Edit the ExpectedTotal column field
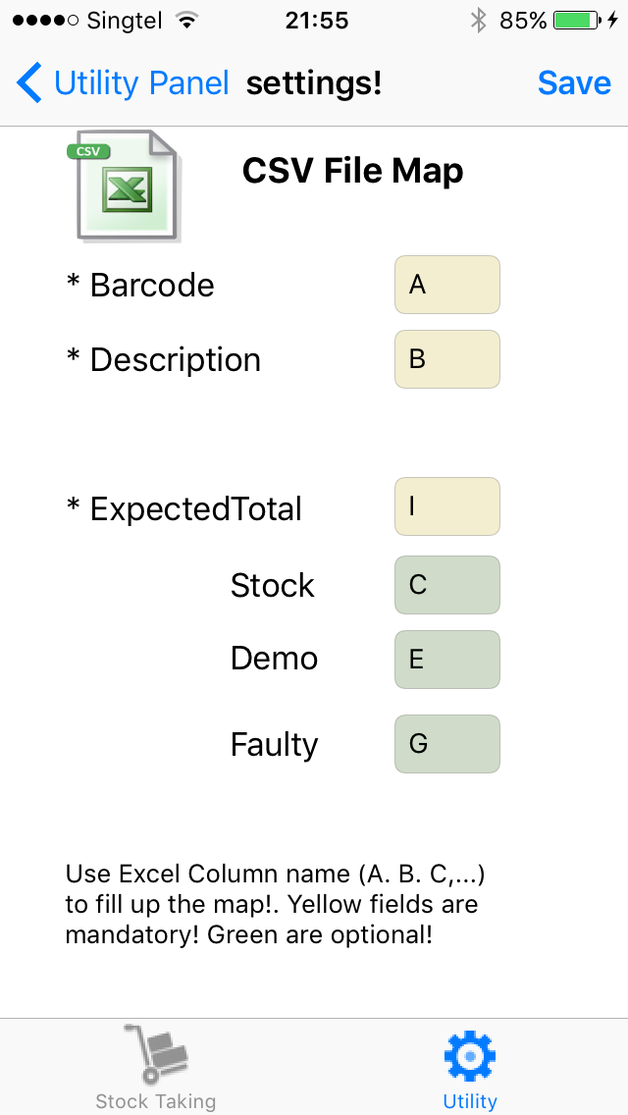The height and width of the screenshot is (1115, 628). click(447, 506)
